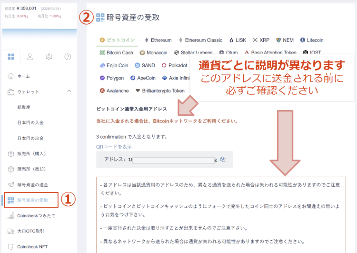This screenshot has width=357, height=253.
Task: Select the ビットコイン currency tab
Action: [x=117, y=40]
